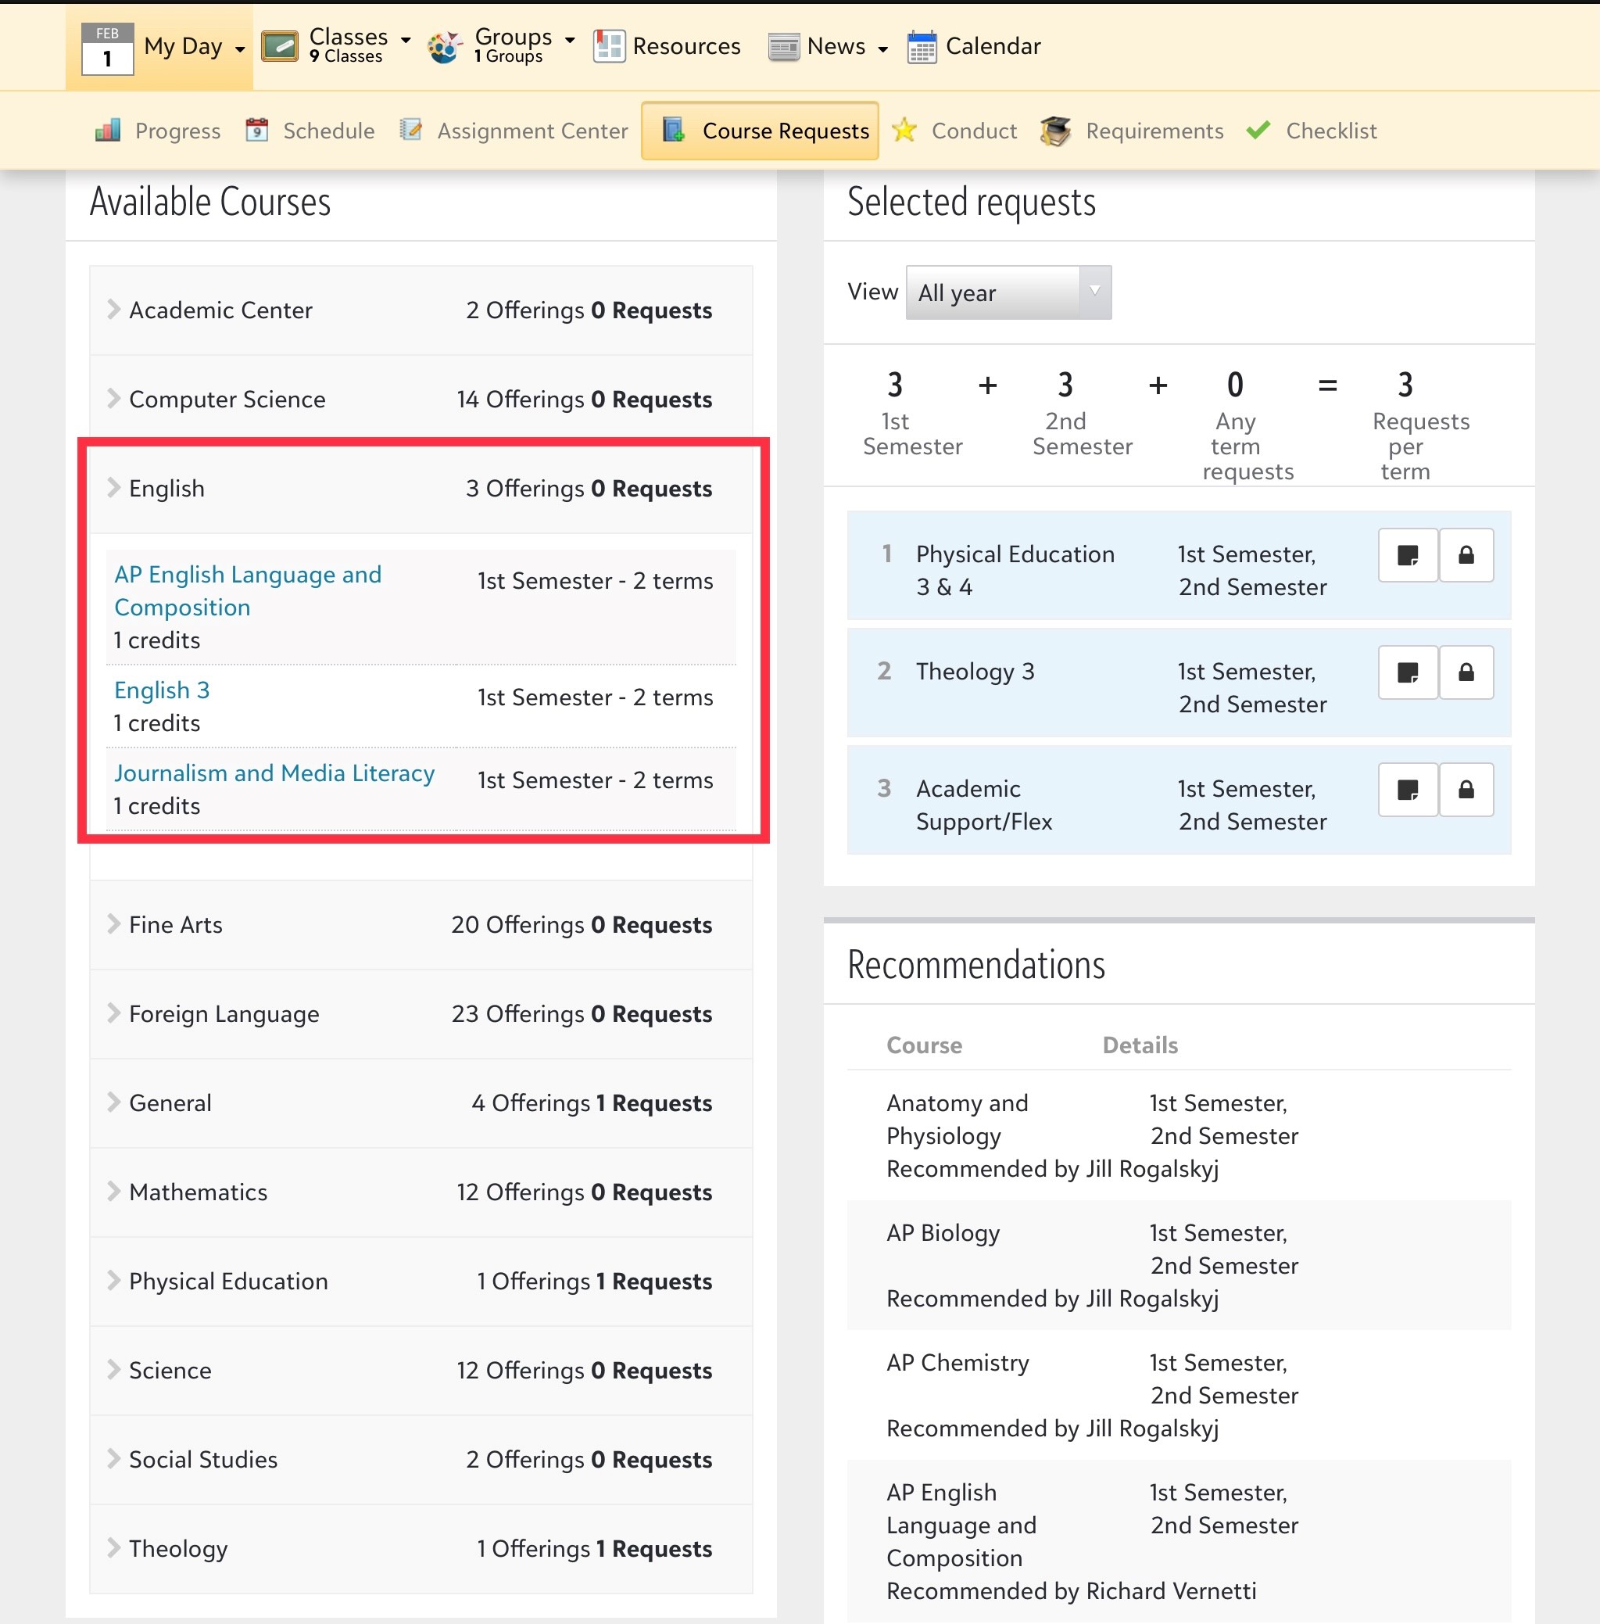Open Journalism and Media Literacy course link
Viewport: 1600px width, 1624px height.
coord(274,773)
